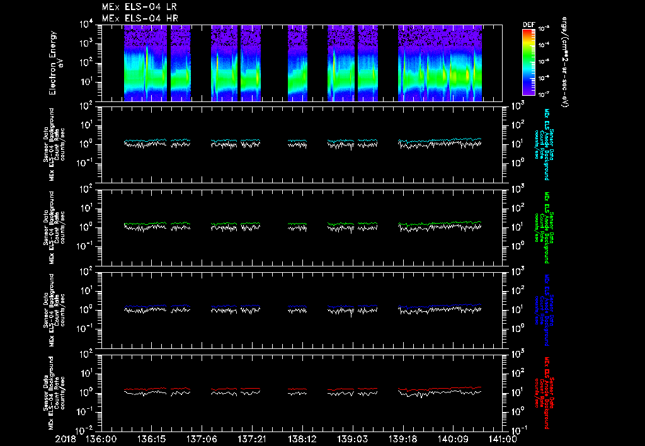The image size is (645, 446).
Task: Click the '136:15' time axis label
Action: (x=151, y=440)
